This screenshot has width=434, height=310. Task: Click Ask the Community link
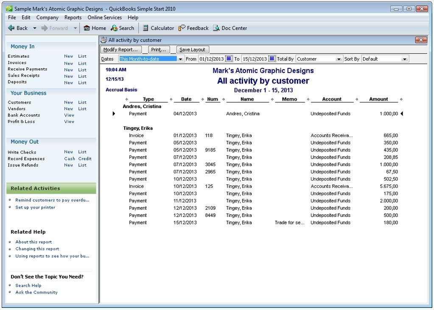36,292
